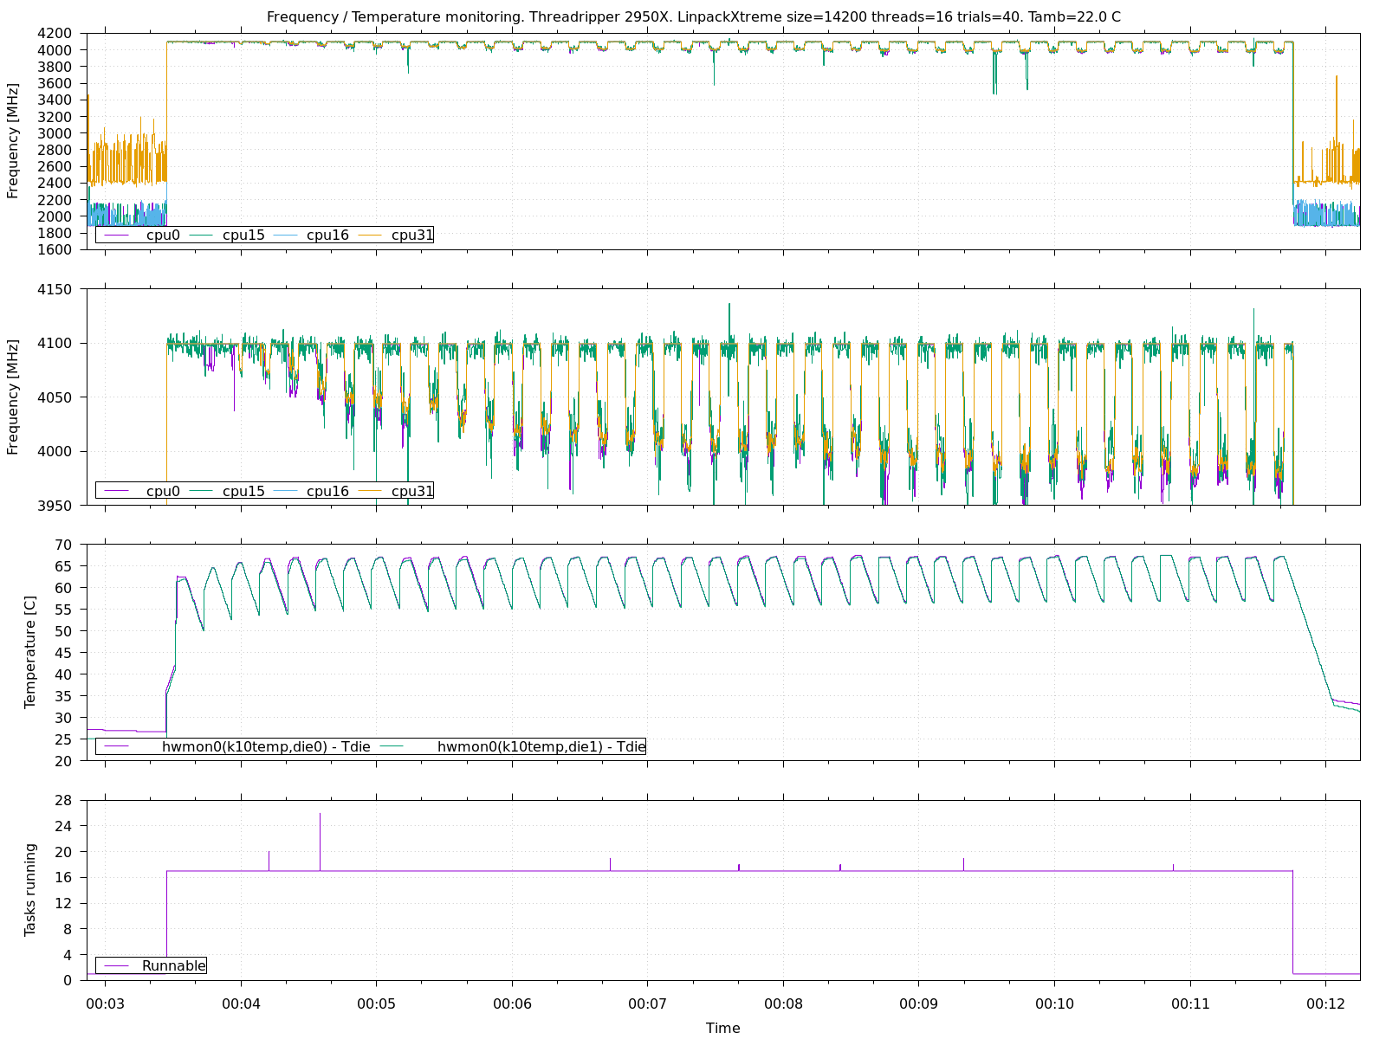Click the 2400 MHz y-axis tick
This screenshot has width=1386, height=1039.
tap(56, 183)
